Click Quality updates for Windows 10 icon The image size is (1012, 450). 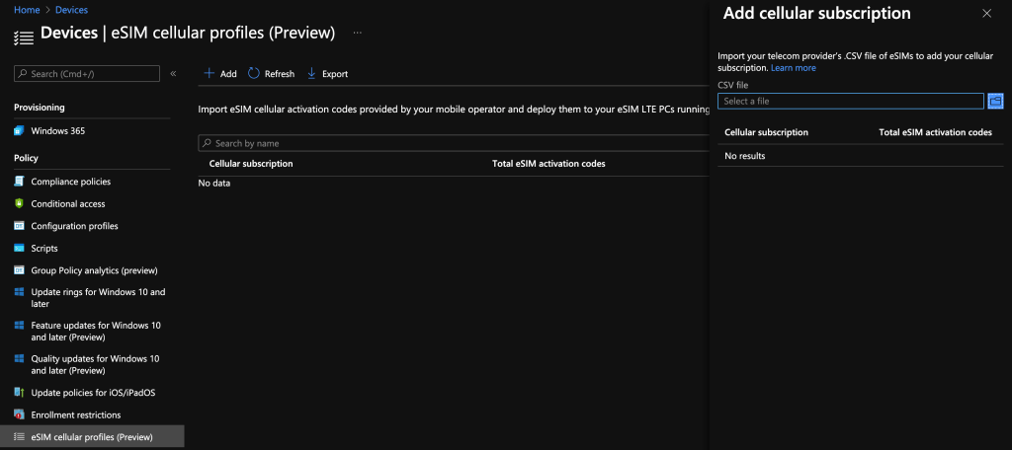point(19,359)
